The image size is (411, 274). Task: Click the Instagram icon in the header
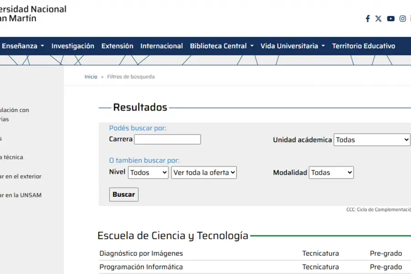pos(402,19)
